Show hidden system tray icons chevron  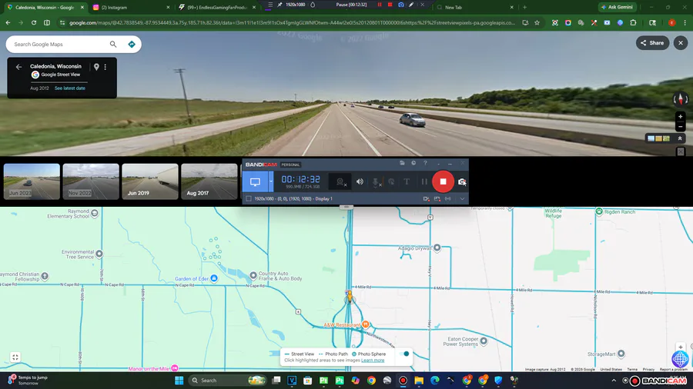coord(614,381)
